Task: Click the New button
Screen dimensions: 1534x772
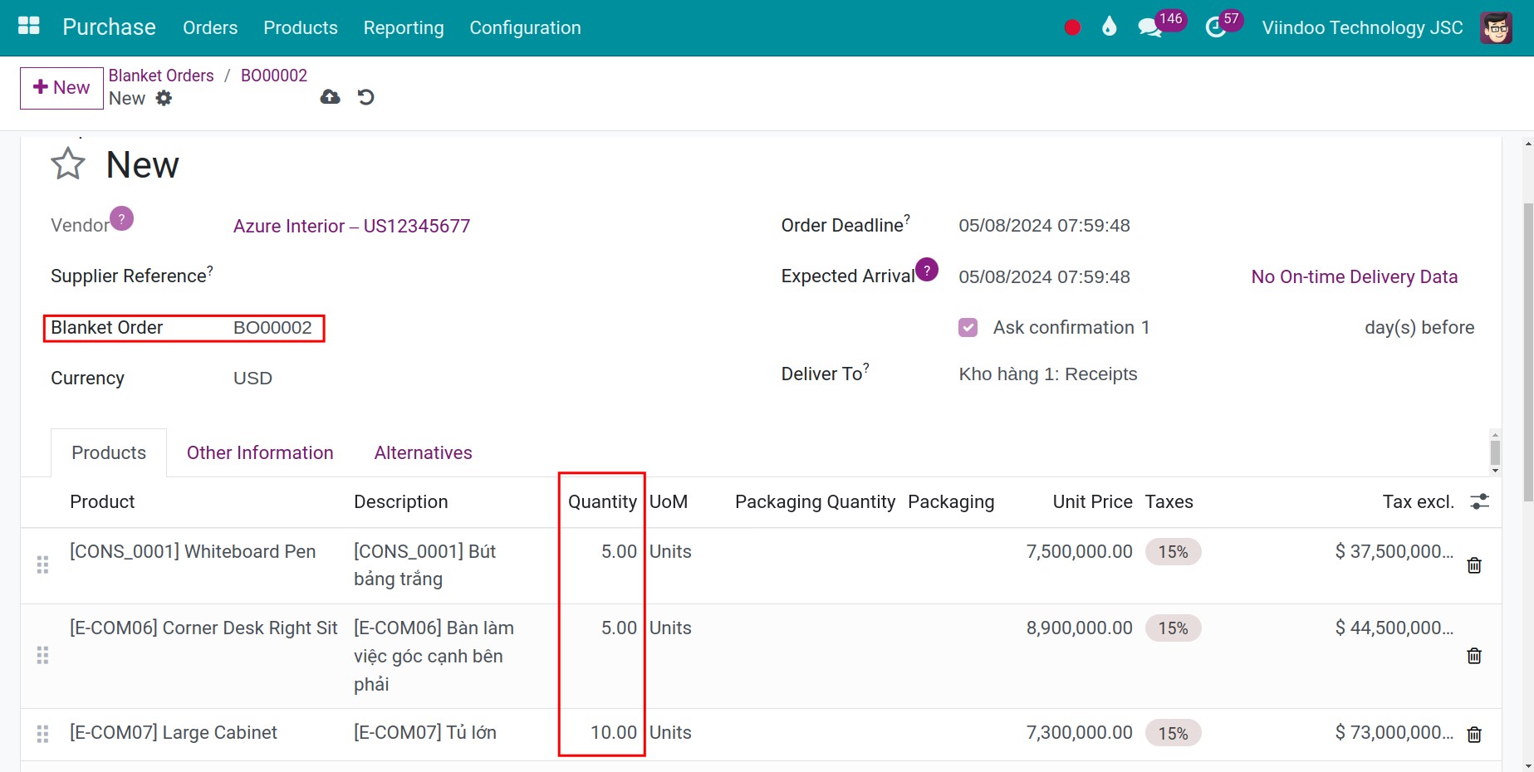Action: [61, 87]
